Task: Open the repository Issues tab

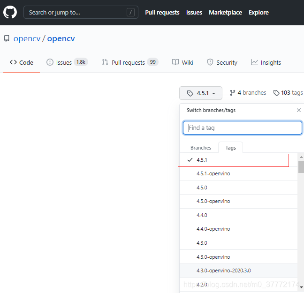Action: tap(67, 62)
